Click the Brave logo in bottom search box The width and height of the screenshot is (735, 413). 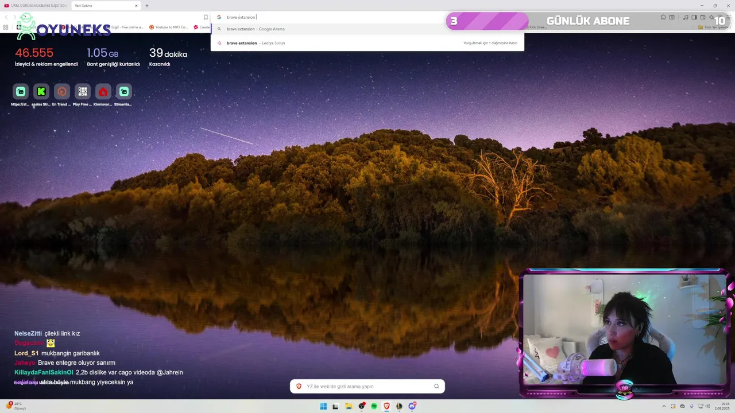tap(299, 386)
